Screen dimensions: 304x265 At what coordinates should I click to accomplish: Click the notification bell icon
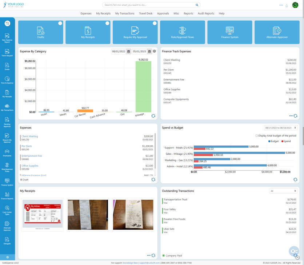click(287, 5)
